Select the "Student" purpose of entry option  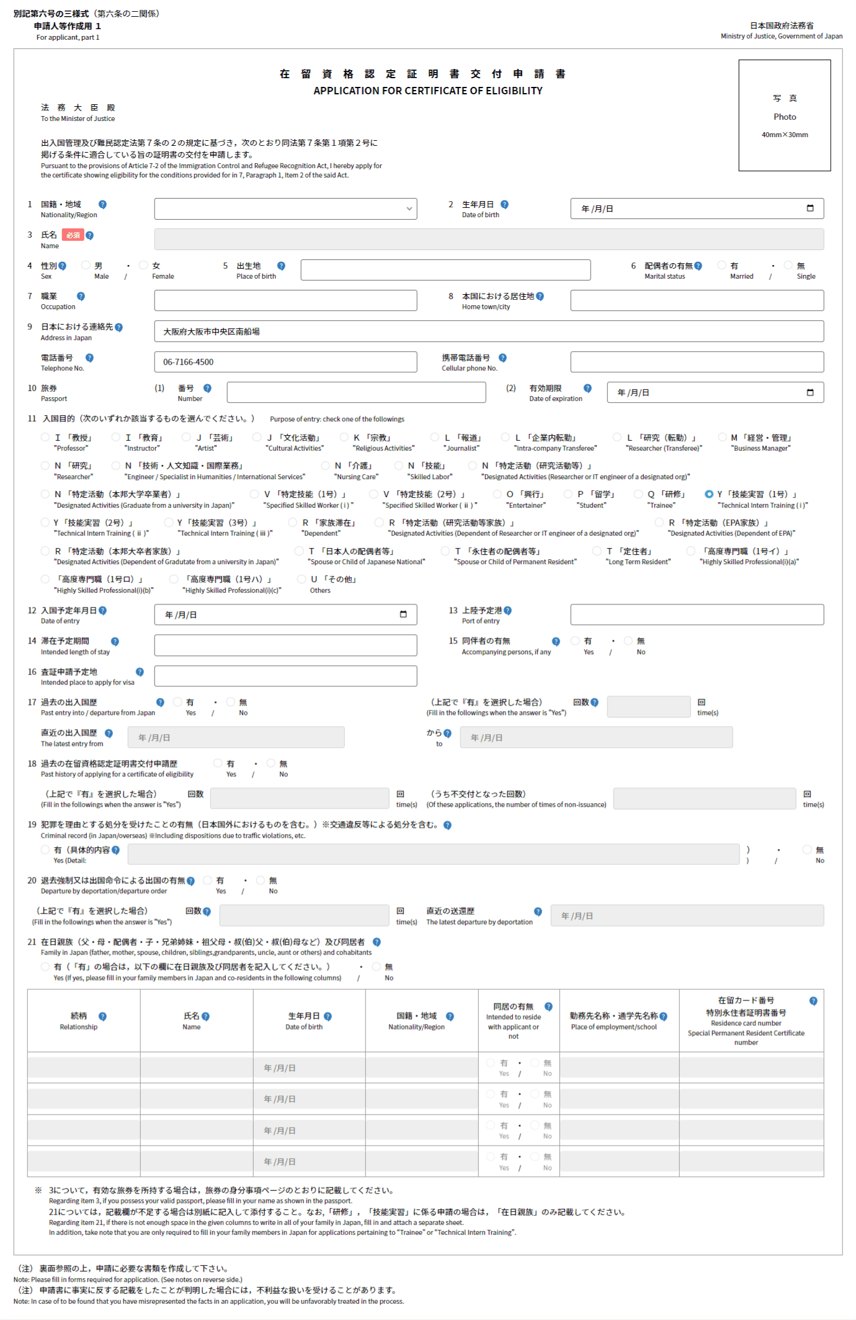pyautogui.click(x=568, y=495)
